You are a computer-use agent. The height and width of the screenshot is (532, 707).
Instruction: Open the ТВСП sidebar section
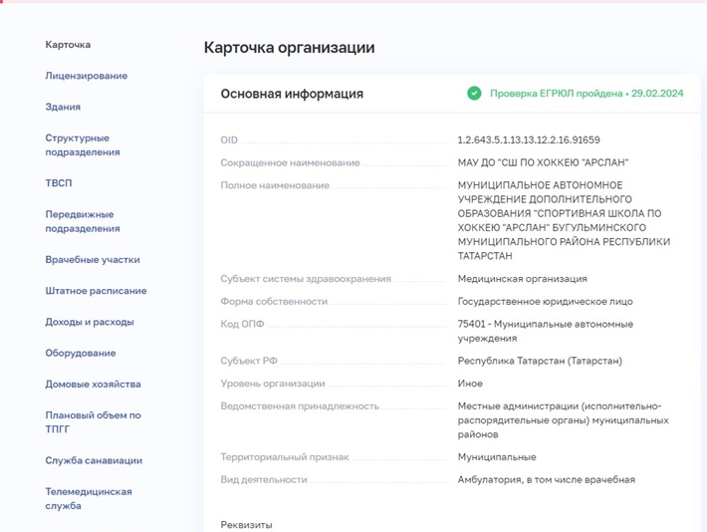(59, 183)
